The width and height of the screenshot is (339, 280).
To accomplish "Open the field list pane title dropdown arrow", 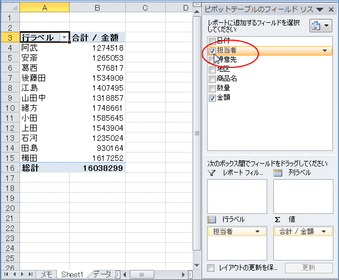I will point(320,9).
